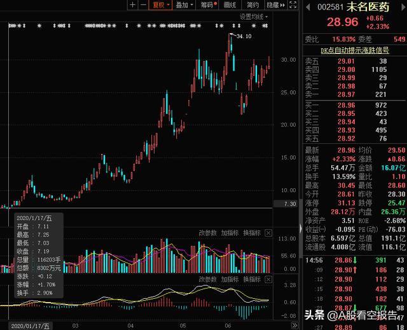Click the stock name 未名医药
This screenshot has width=407, height=330.
click(x=368, y=7)
